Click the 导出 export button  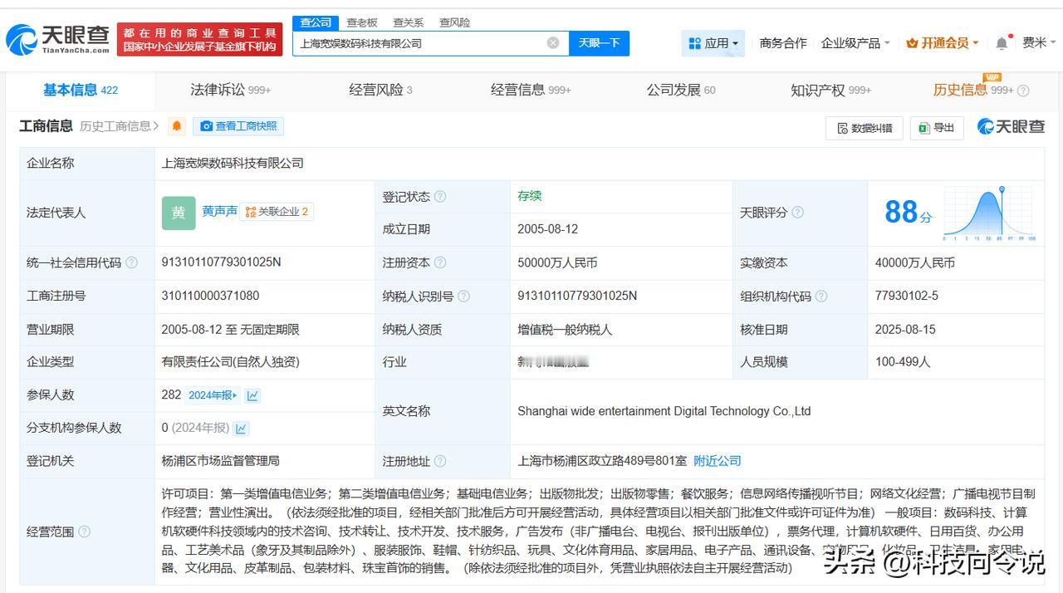tap(936, 128)
